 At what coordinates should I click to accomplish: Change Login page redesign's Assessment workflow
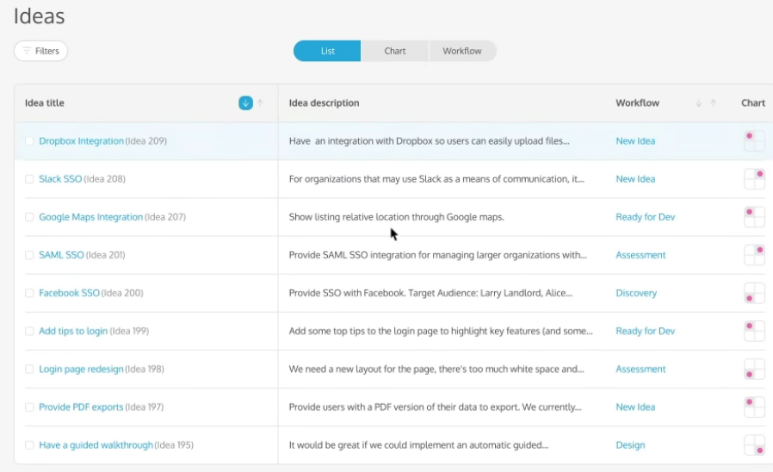640,369
